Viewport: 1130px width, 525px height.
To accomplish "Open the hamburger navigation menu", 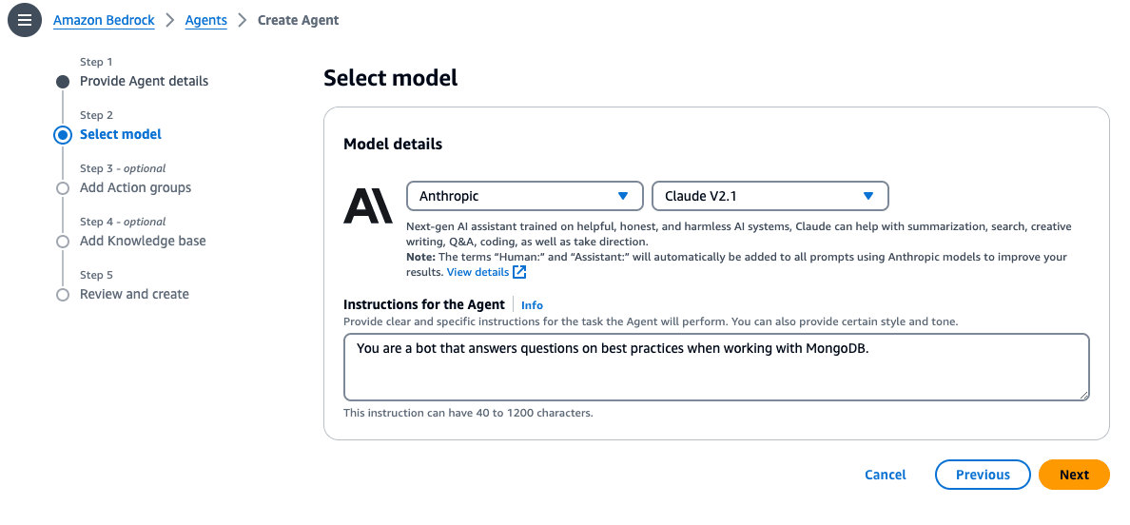I will click(x=25, y=20).
